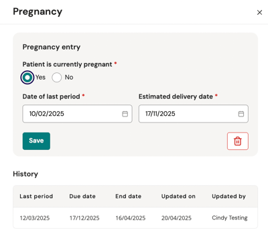Screen dimensions: 268x249
Task: Click the Updated on column header
Action: click(178, 196)
